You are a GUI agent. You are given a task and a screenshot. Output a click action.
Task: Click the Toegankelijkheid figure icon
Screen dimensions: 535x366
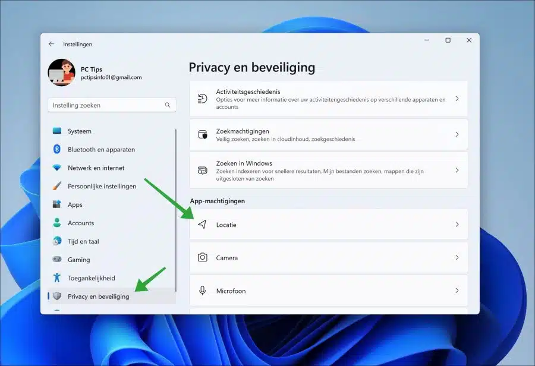(x=57, y=277)
